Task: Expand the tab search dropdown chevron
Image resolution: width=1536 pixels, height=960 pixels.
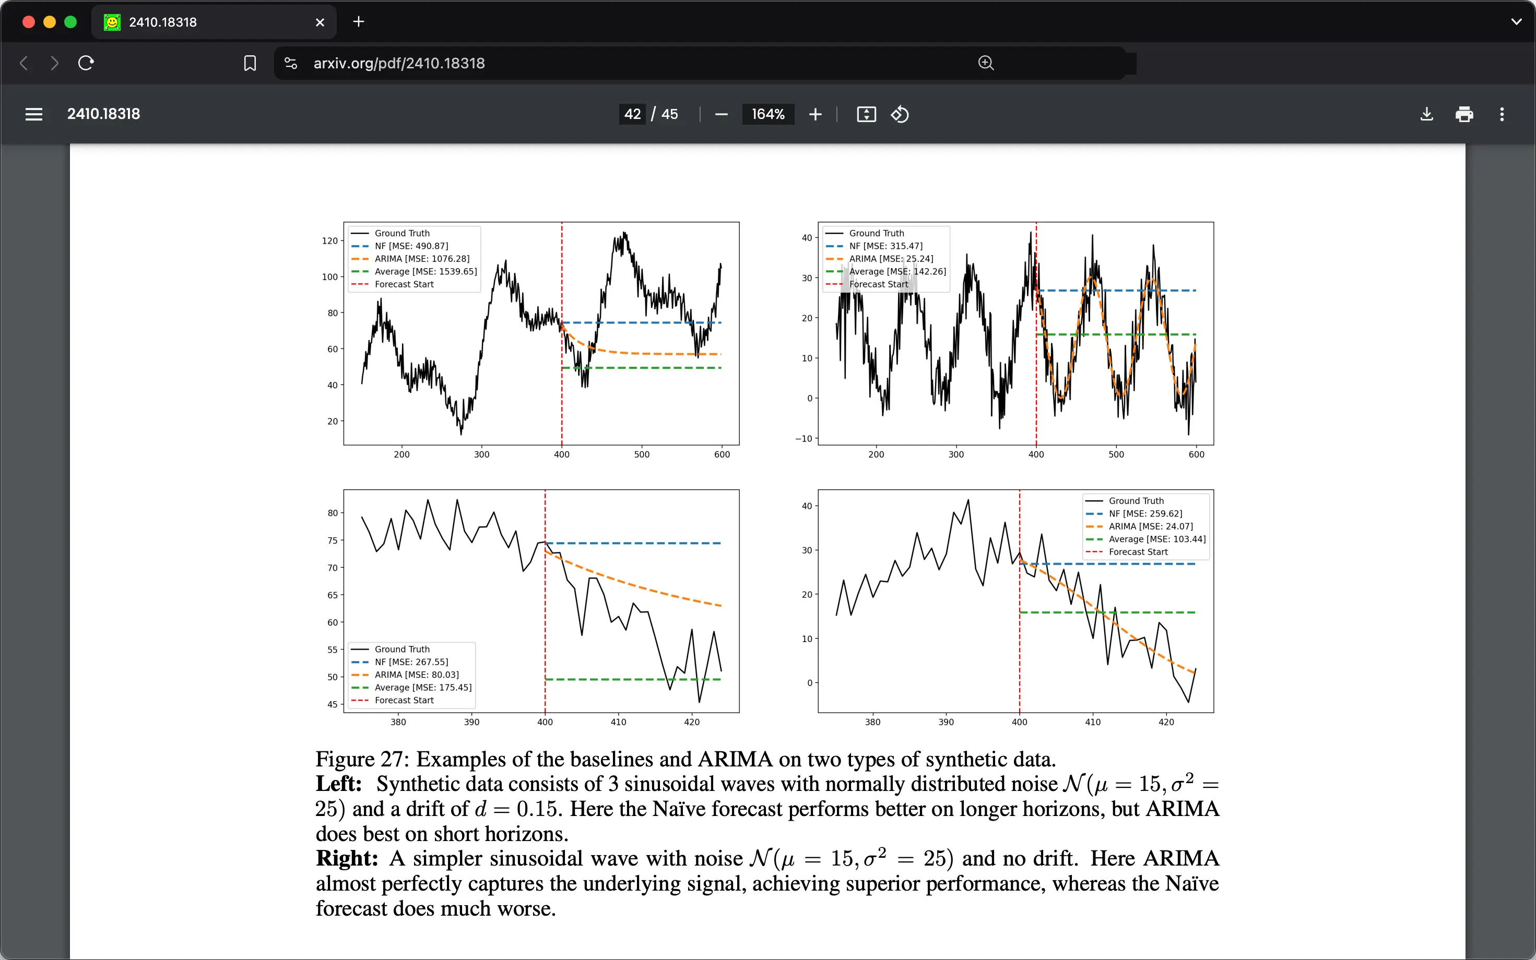Action: (x=1516, y=21)
